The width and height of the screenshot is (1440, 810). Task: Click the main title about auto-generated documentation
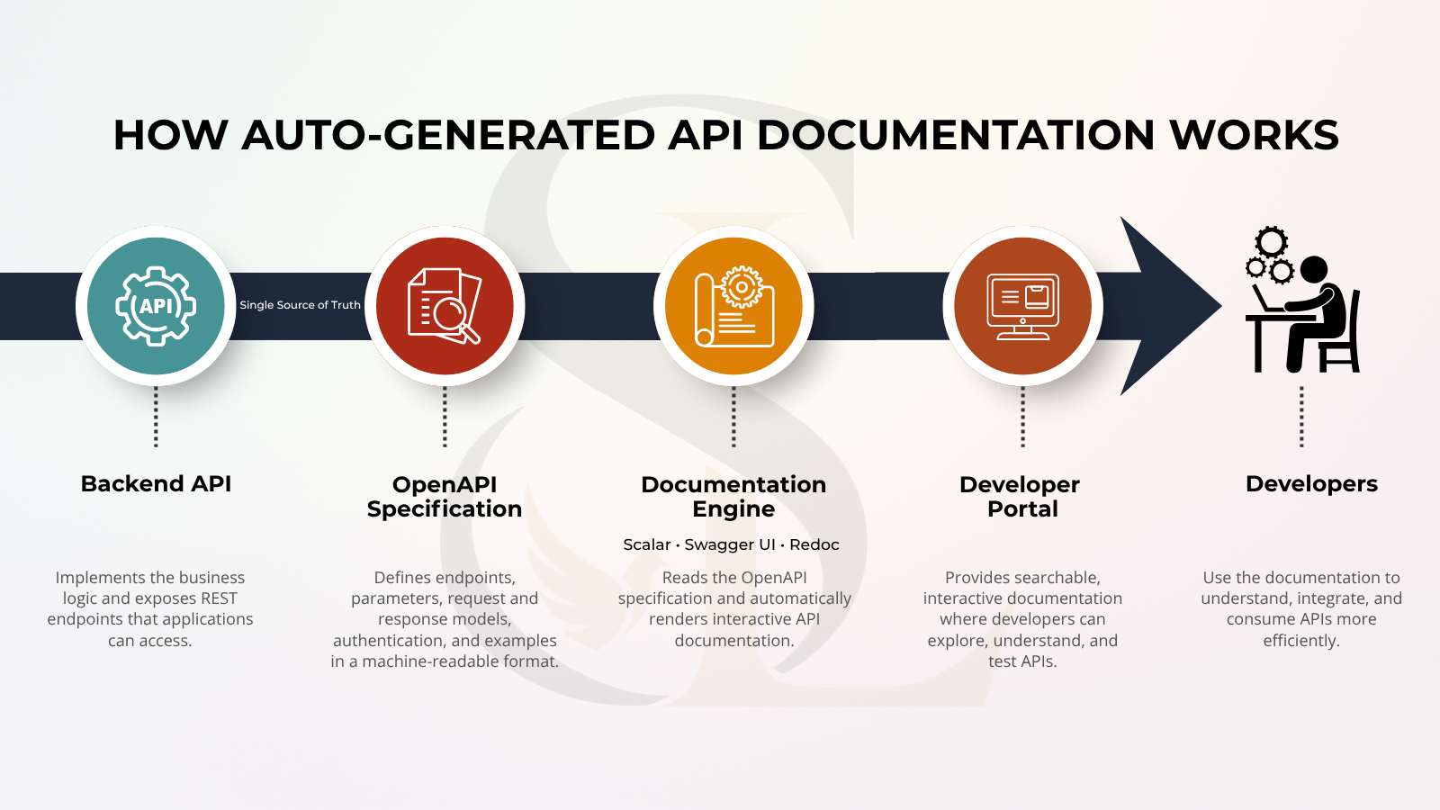tap(725, 135)
